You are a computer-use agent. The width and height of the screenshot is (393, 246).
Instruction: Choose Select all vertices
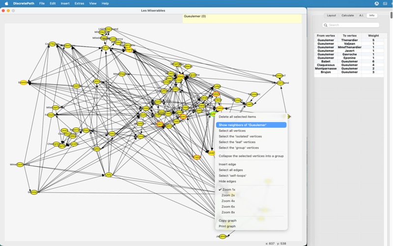(x=232, y=131)
